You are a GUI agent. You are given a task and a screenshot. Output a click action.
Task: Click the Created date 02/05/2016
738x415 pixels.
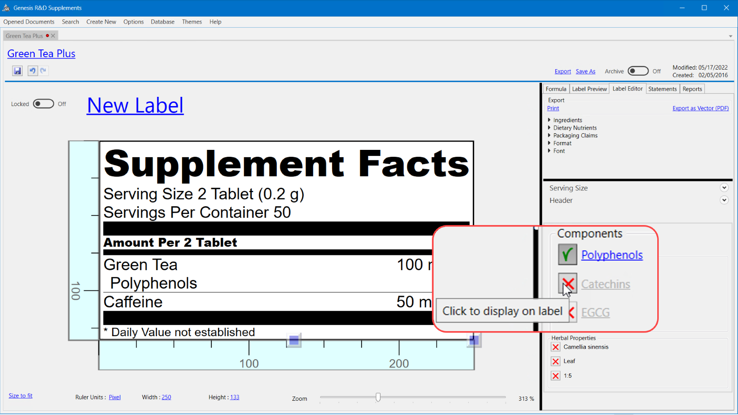coord(713,75)
